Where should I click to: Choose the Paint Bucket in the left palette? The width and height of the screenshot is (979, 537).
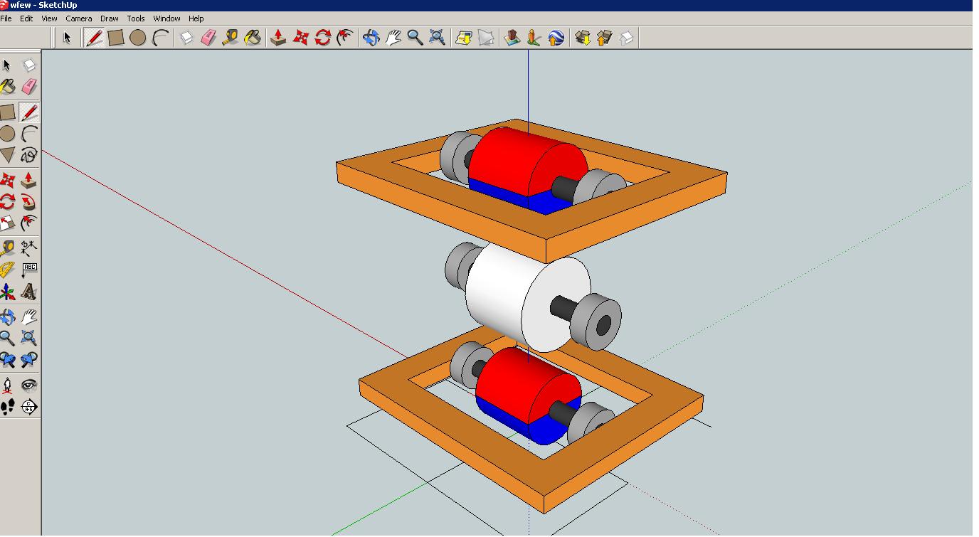7,87
